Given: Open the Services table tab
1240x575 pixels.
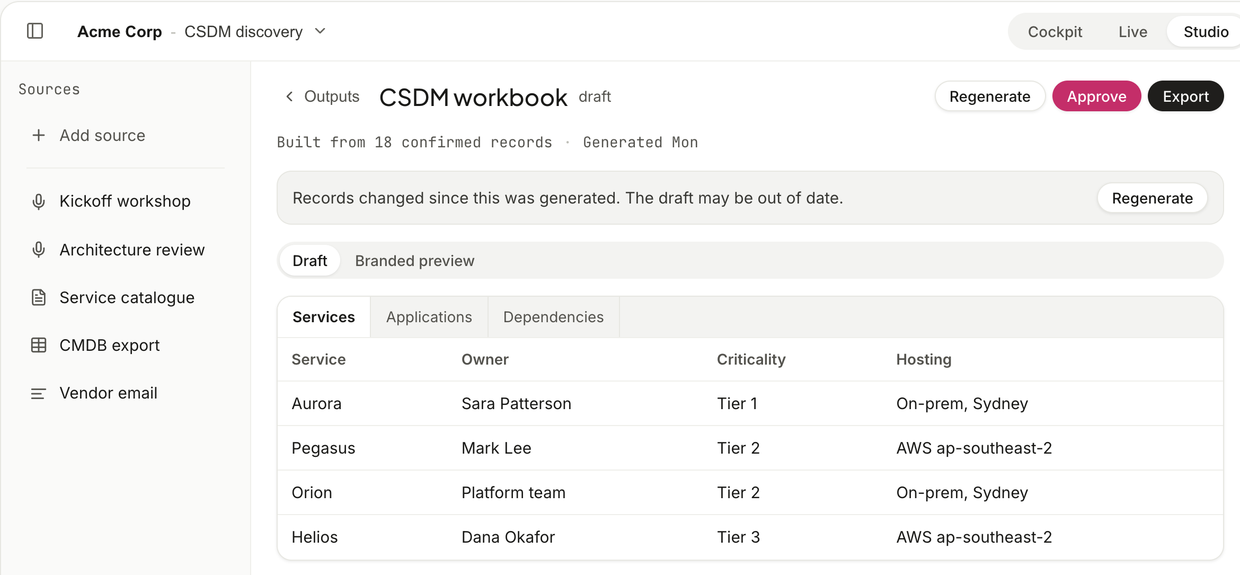Looking at the screenshot, I should (x=324, y=317).
